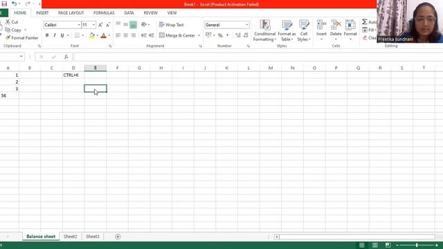Open the text orientation options
Viewport: 443px width, 249px height.
click(x=145, y=25)
